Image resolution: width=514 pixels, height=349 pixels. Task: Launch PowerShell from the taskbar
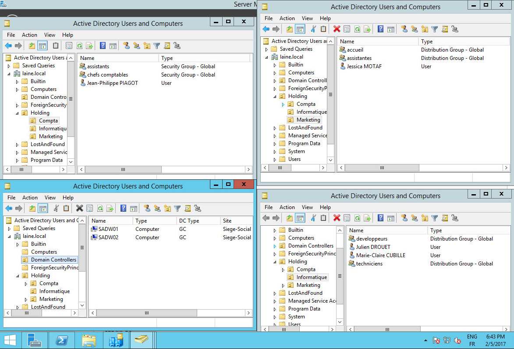61,341
